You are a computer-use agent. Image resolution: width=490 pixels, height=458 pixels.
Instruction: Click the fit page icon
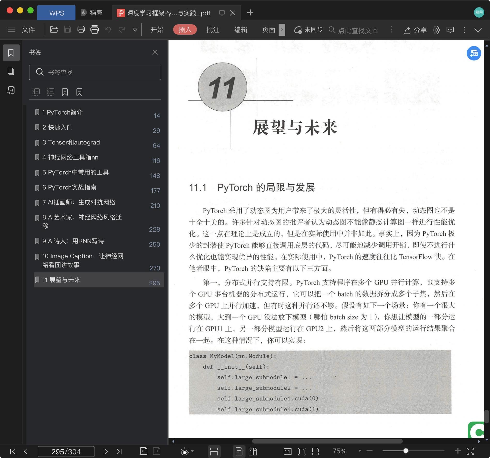(302, 451)
